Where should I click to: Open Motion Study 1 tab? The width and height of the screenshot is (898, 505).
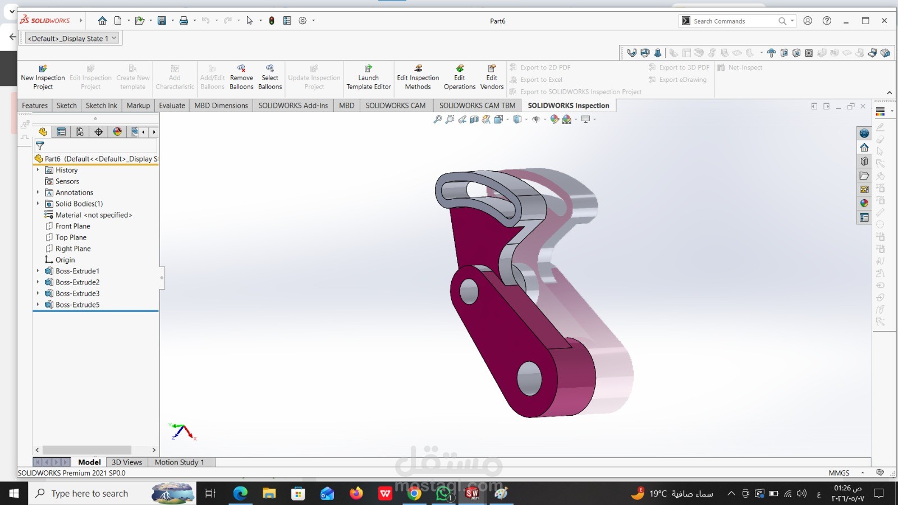click(180, 462)
